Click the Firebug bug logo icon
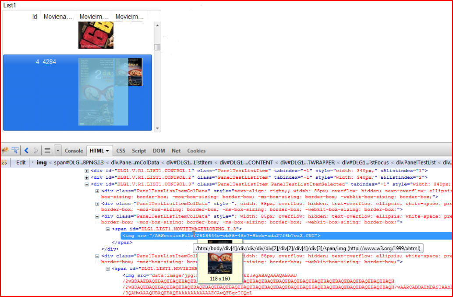 (5, 150)
